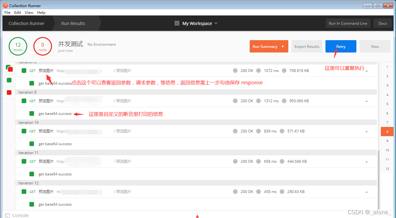Click the Iteration 10 header
396x218 pixels.
click(196, 123)
